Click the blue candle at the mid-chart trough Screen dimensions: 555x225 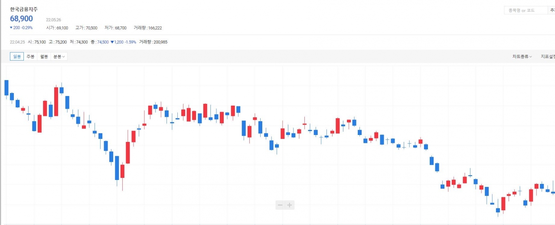117,168
